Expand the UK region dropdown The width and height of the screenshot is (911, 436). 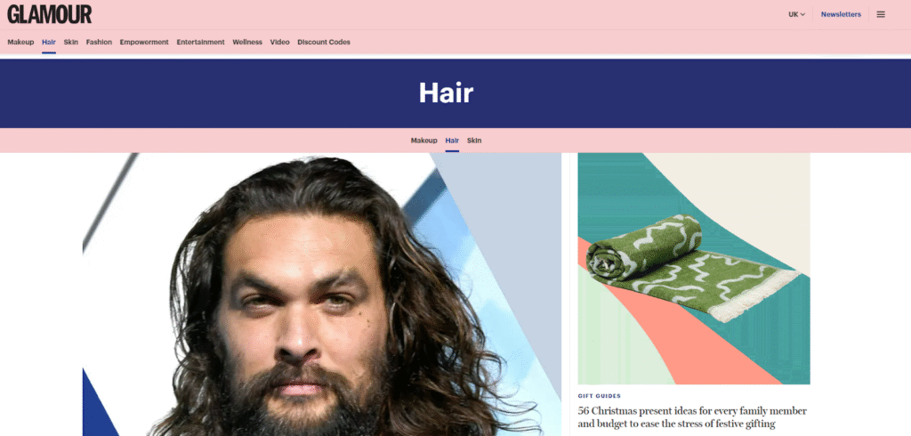point(796,14)
